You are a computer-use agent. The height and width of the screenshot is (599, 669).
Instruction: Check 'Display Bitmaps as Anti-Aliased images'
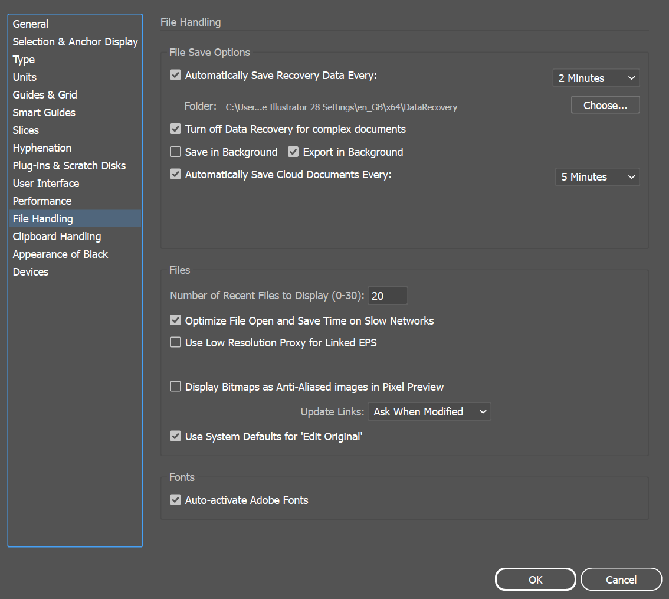[175, 387]
